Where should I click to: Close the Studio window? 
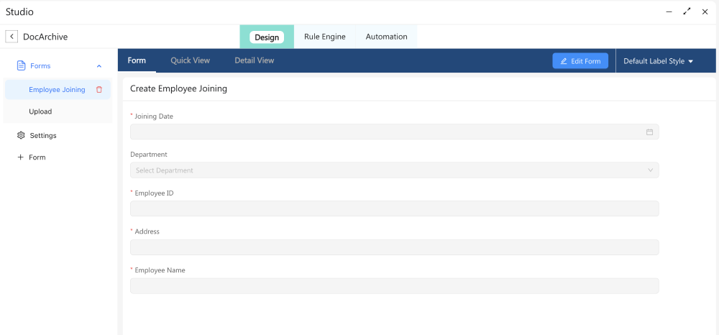705,12
